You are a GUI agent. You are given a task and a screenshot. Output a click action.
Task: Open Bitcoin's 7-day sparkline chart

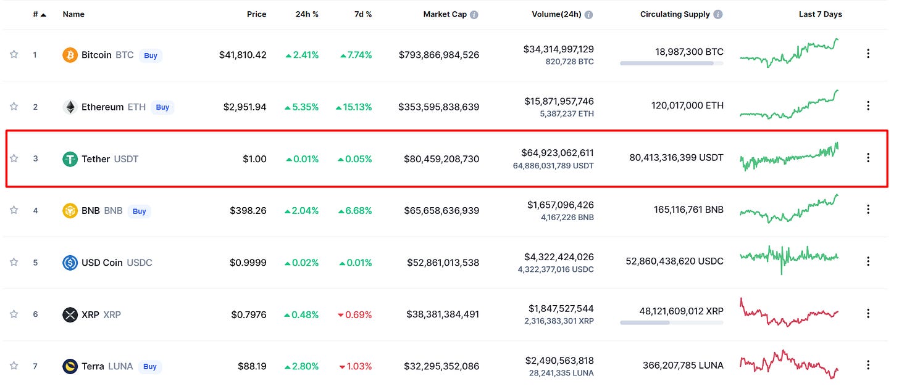[789, 53]
